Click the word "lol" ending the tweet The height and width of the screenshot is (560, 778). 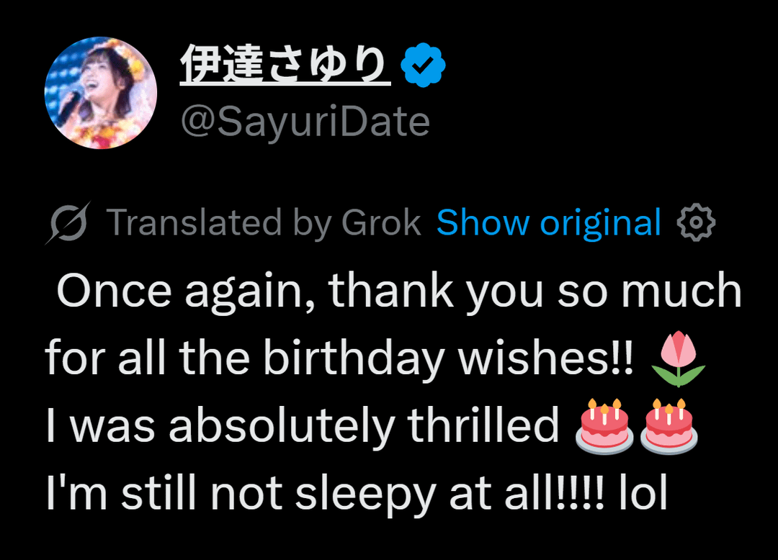pos(643,493)
